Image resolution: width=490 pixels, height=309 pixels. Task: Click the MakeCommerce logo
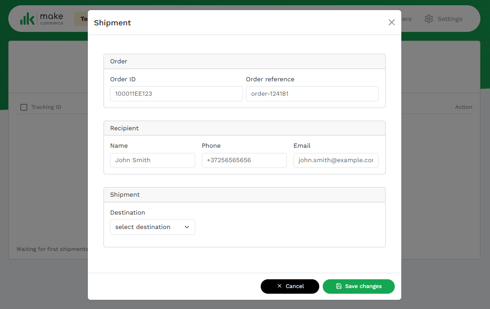[41, 19]
